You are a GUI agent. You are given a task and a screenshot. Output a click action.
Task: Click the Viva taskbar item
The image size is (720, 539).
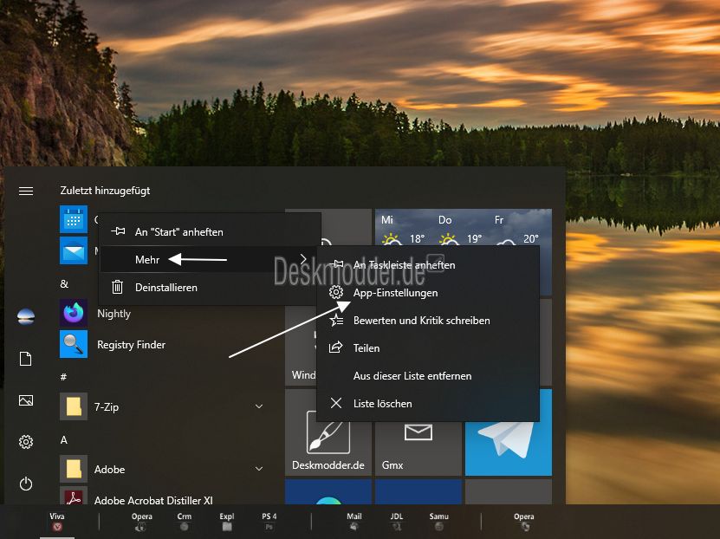tap(57, 521)
